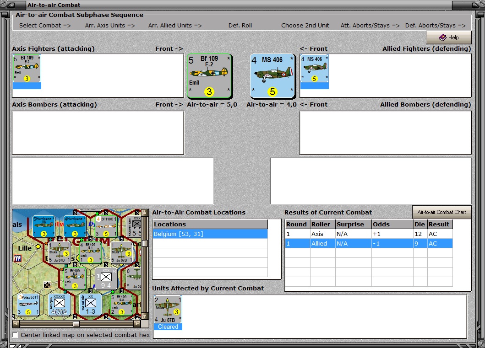Click the crossed-tools resource icon on map

(47, 285)
